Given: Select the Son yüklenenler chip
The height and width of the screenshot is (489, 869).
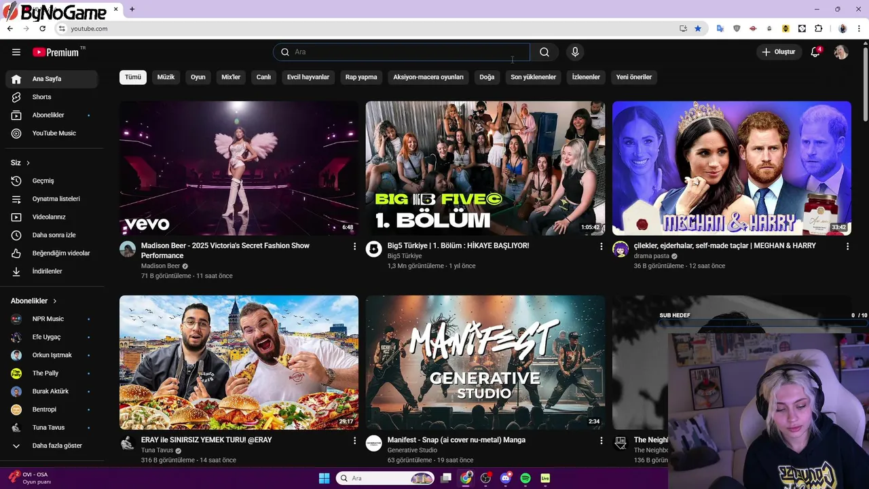Looking at the screenshot, I should point(533,77).
